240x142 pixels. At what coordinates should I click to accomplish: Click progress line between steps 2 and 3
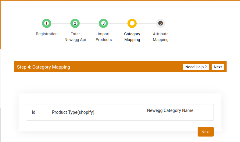[89, 23]
